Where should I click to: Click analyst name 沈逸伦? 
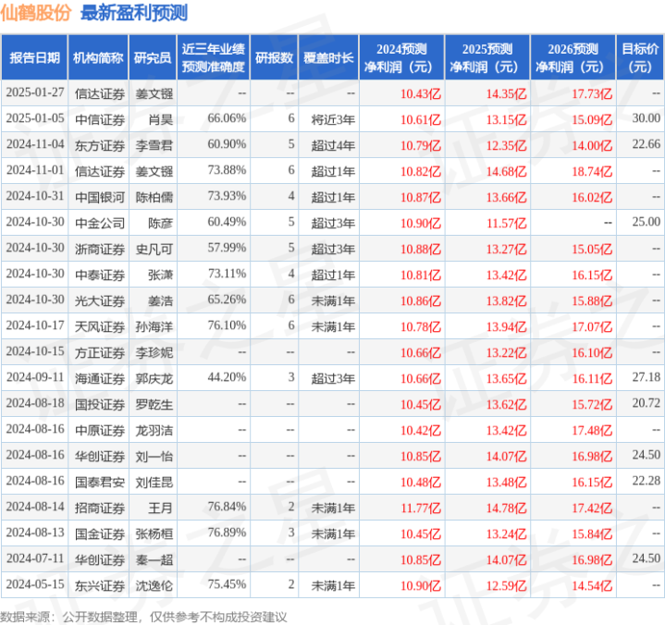[154, 585]
